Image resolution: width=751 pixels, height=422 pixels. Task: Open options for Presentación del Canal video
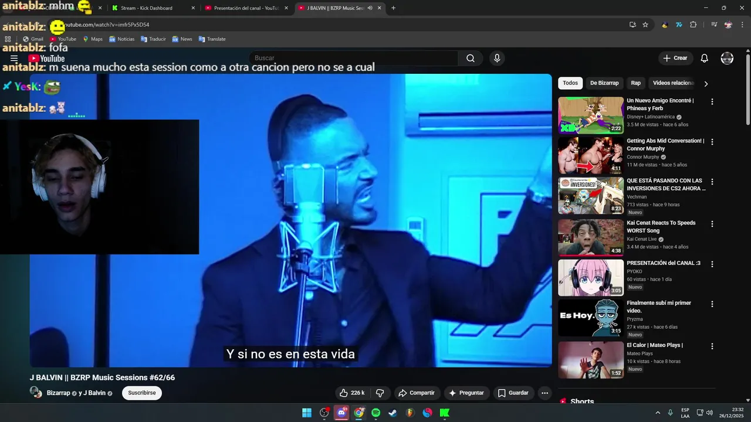click(x=712, y=264)
